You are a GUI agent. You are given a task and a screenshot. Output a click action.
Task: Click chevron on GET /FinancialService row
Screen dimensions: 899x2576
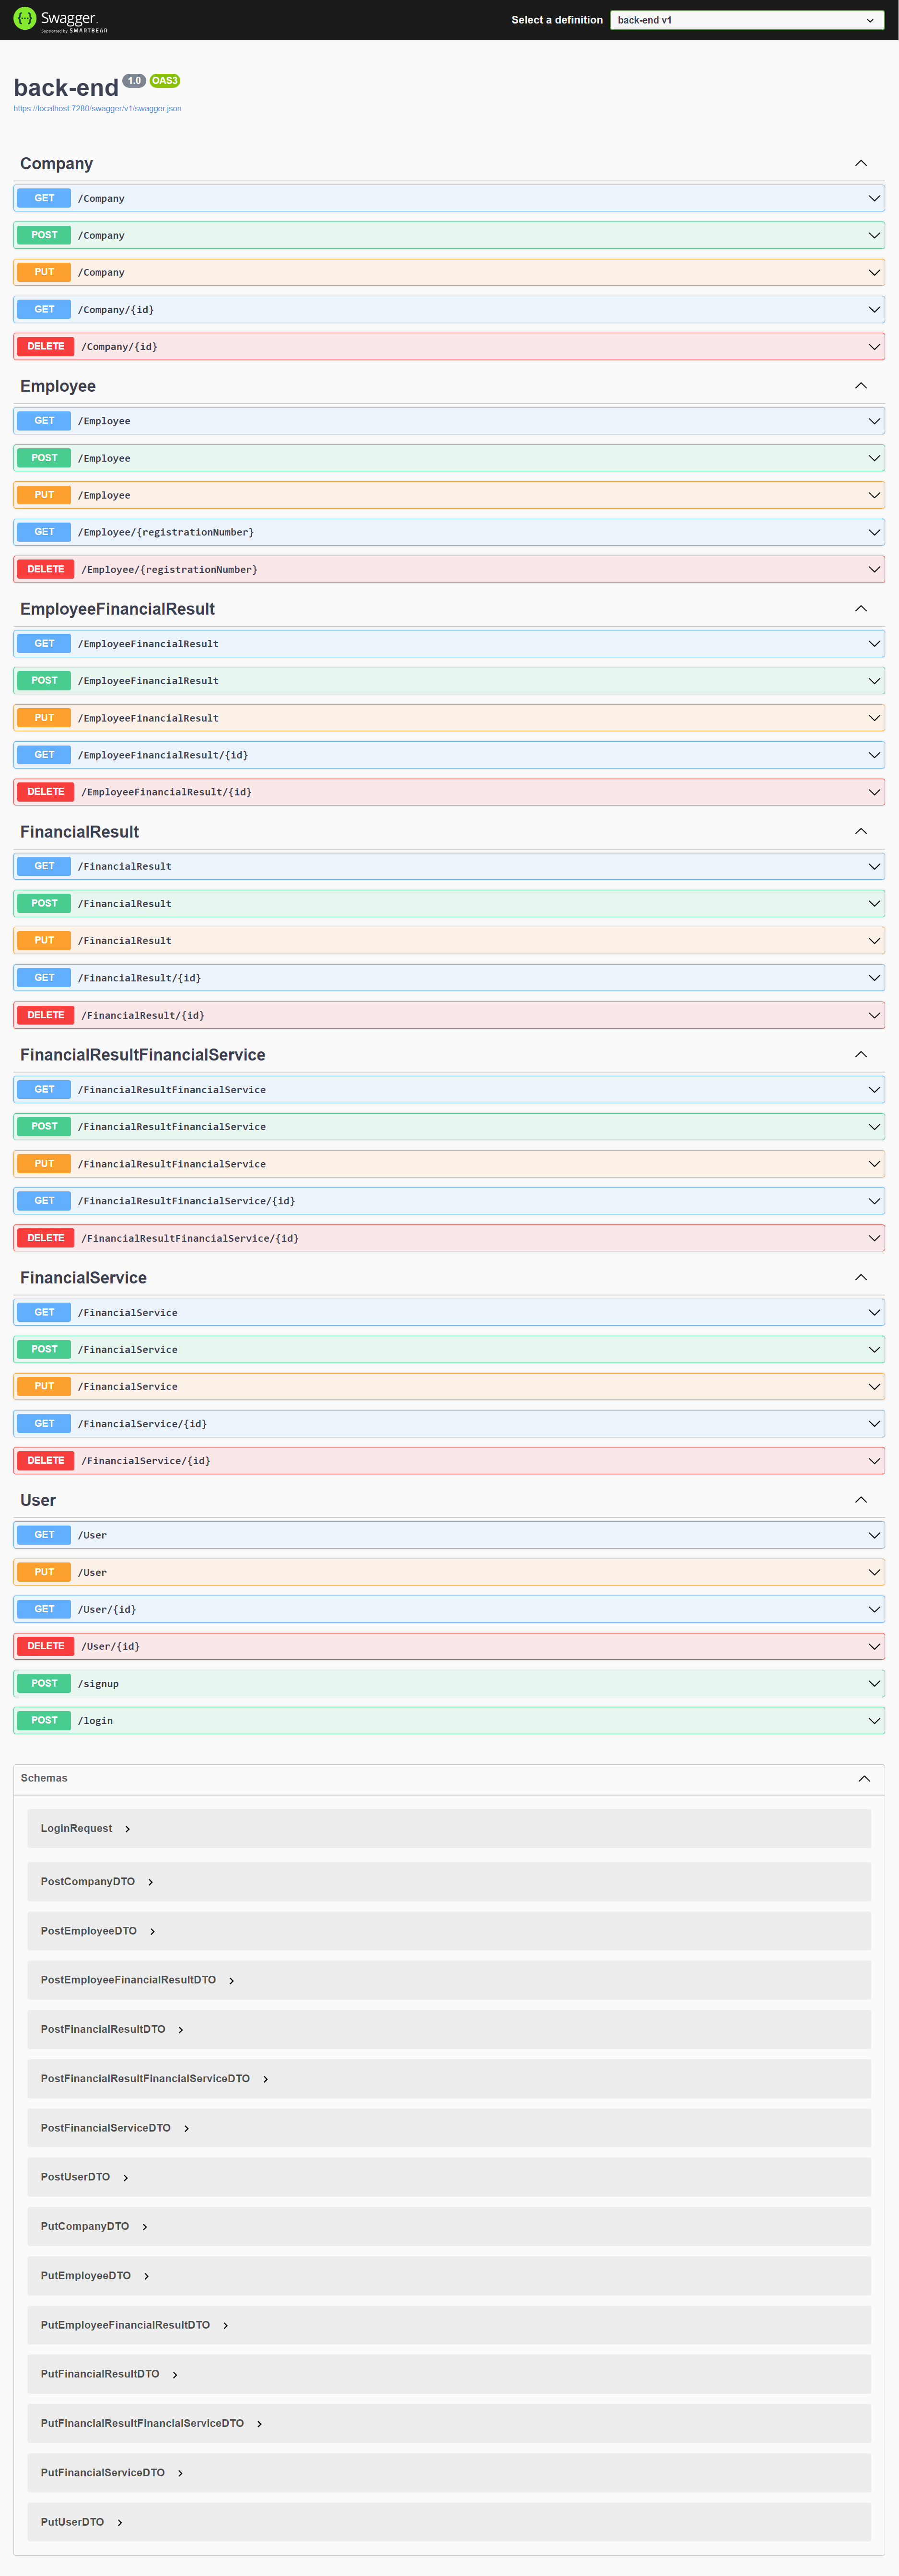pyautogui.click(x=874, y=1312)
